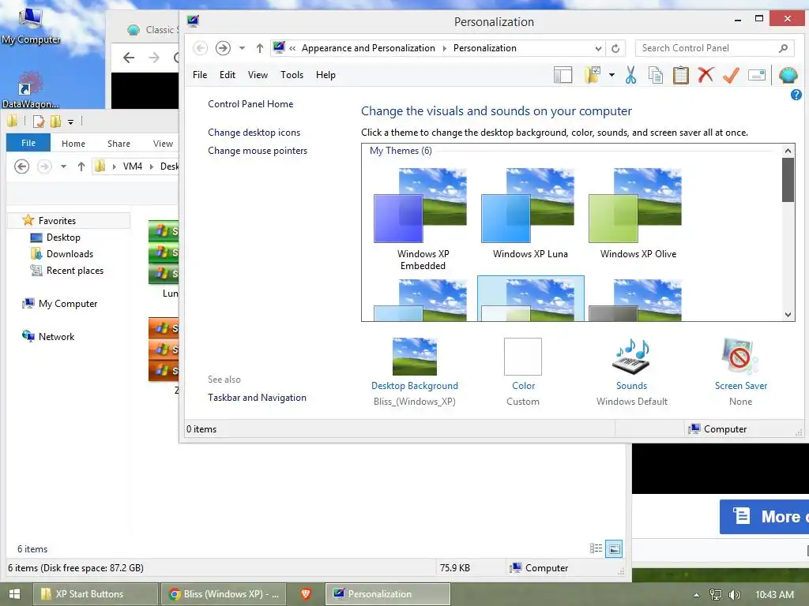Open the File menu in Personalization

click(200, 75)
